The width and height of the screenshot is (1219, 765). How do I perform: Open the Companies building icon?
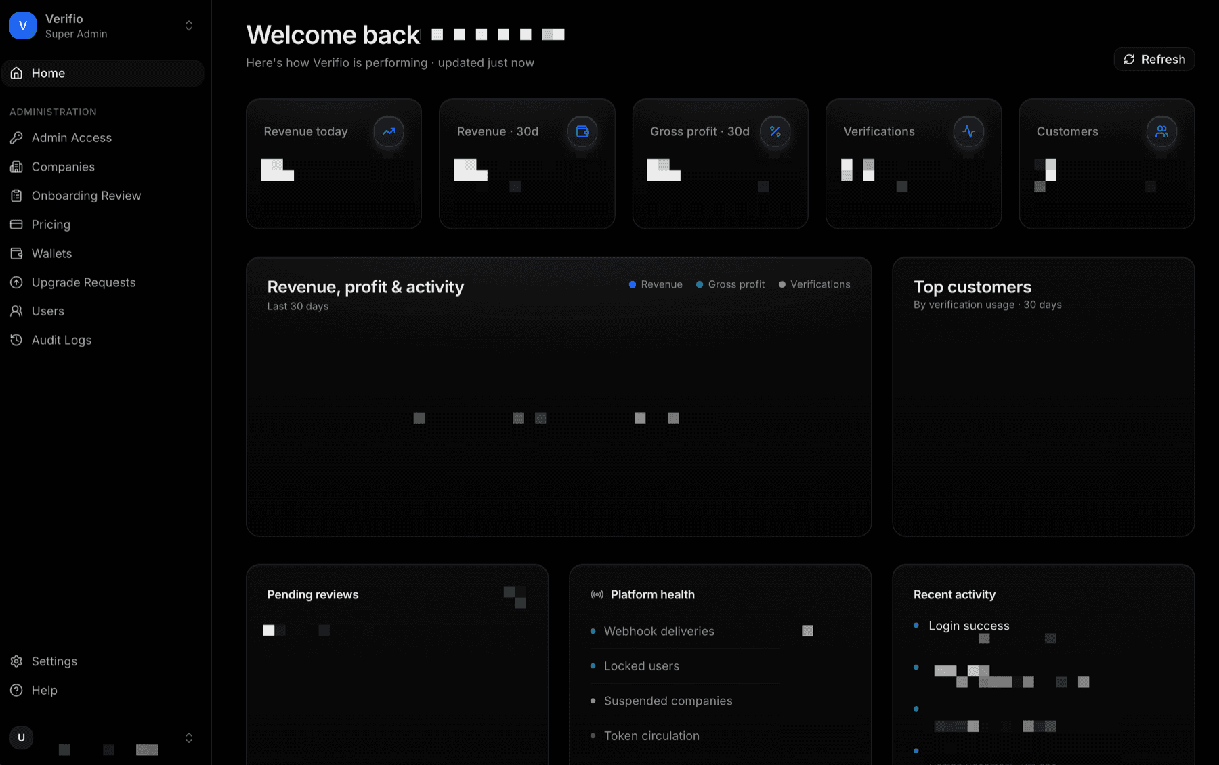[x=16, y=167]
